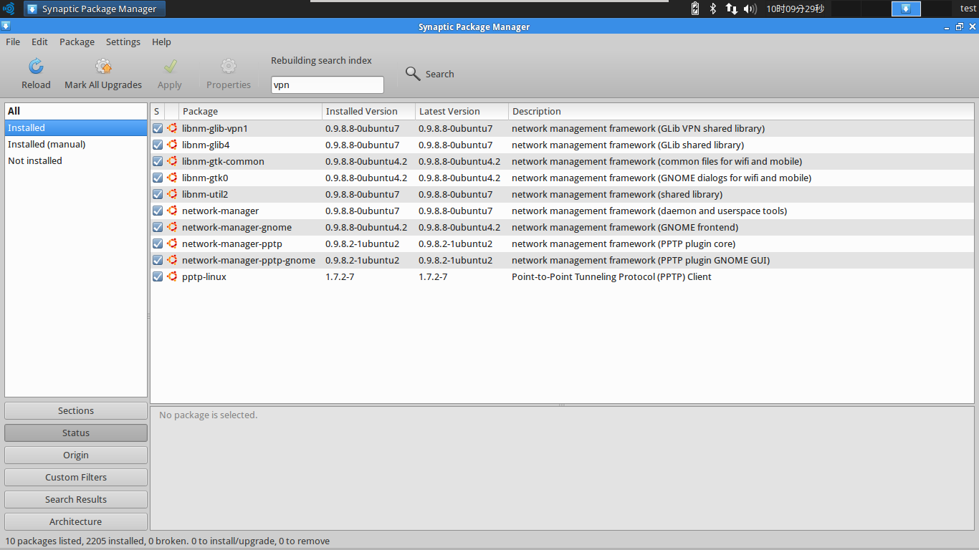Sort by the Package column header
The width and height of the screenshot is (979, 550).
click(250, 111)
